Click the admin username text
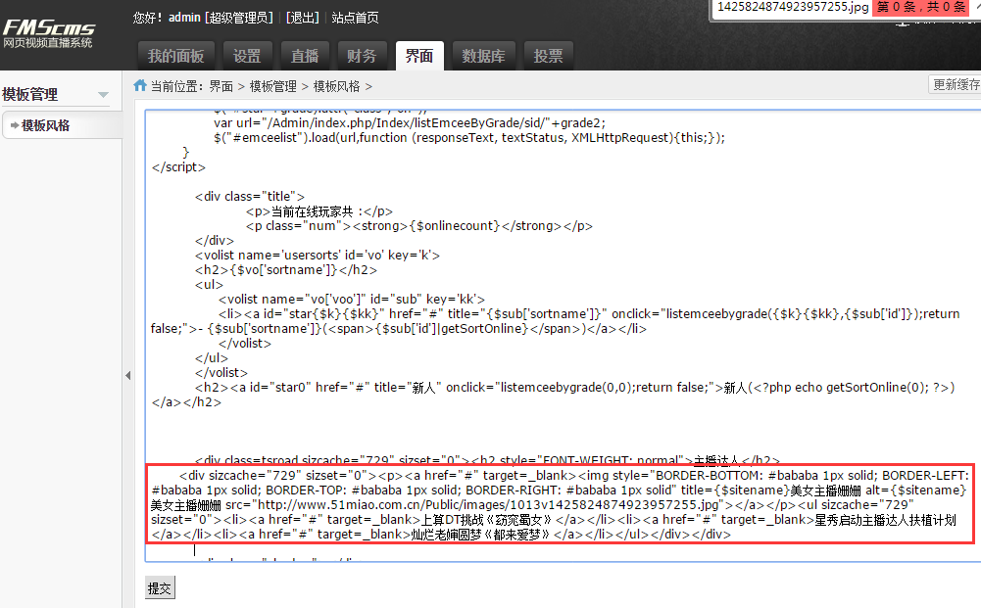This screenshot has width=981, height=608. (184, 18)
